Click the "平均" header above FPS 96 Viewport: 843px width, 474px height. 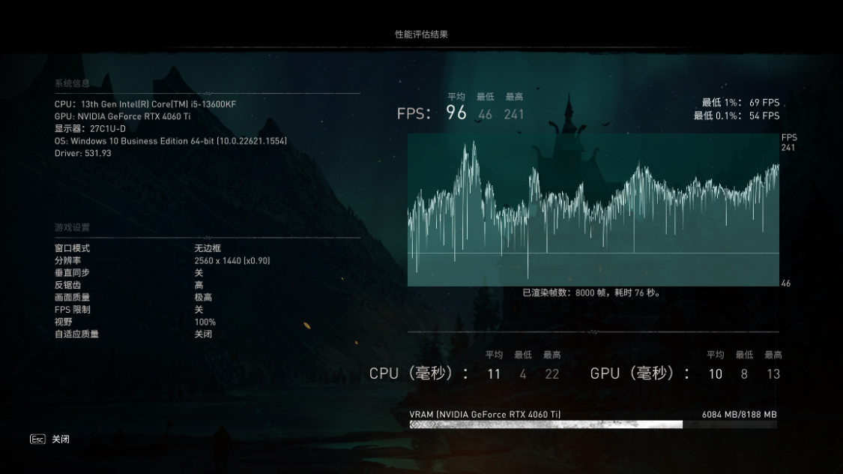click(456, 97)
